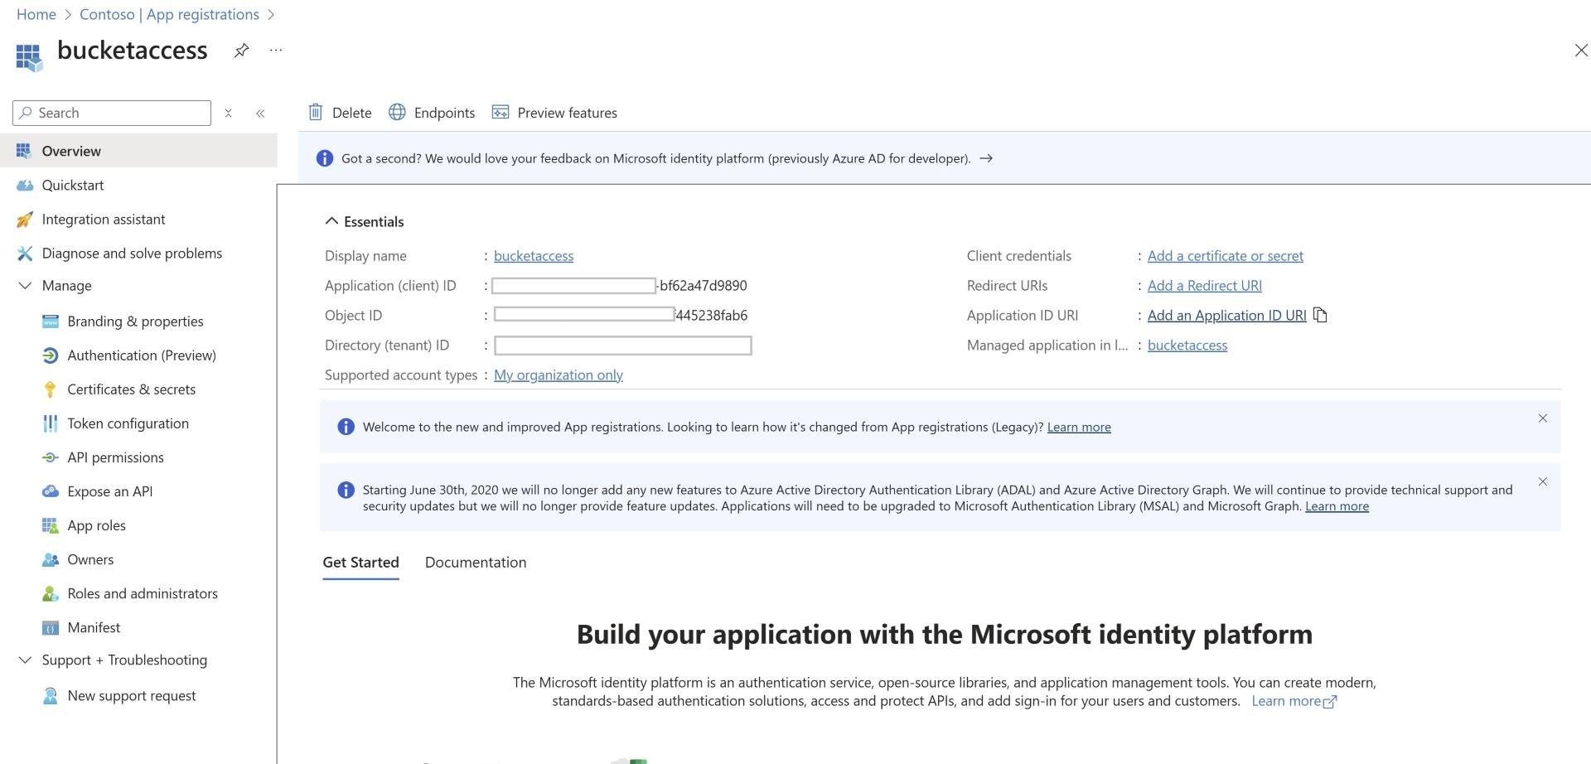Image resolution: width=1591 pixels, height=764 pixels.
Task: Dismiss the welcome App registrations notice
Action: point(1542,418)
